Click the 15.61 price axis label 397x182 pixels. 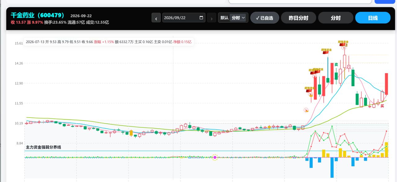tap(19, 43)
